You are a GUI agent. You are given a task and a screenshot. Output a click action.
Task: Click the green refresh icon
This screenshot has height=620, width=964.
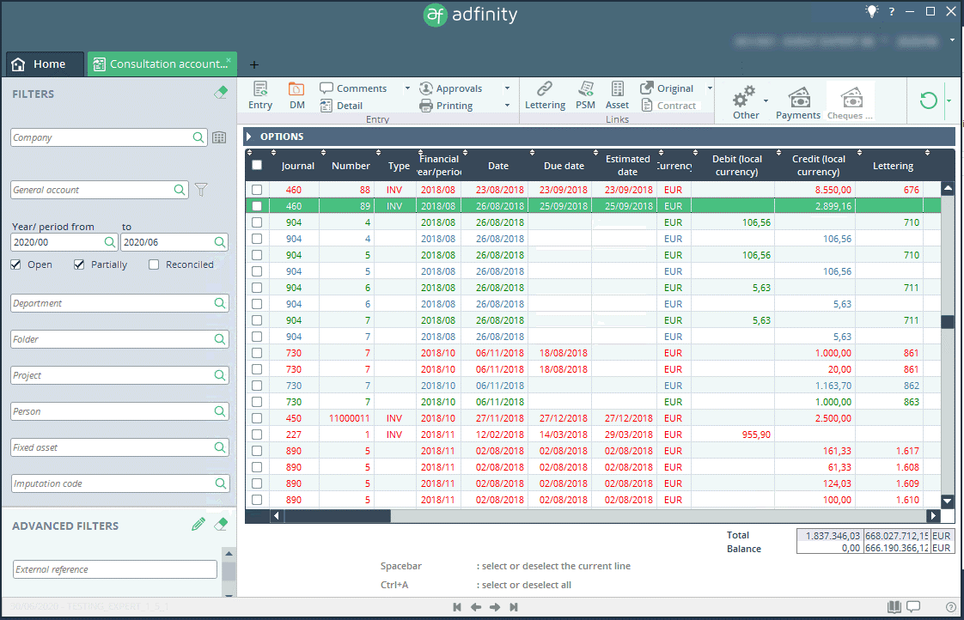coord(928,101)
